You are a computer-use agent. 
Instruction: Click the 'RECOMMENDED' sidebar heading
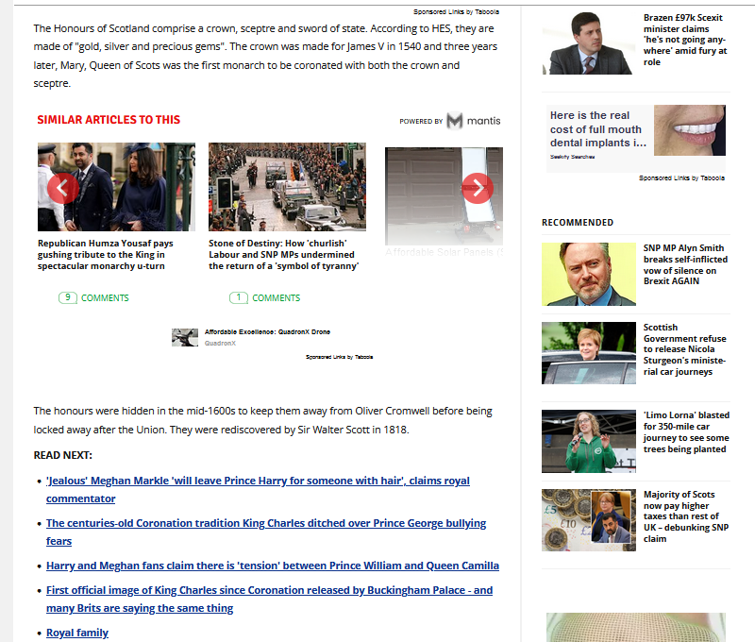(x=578, y=223)
